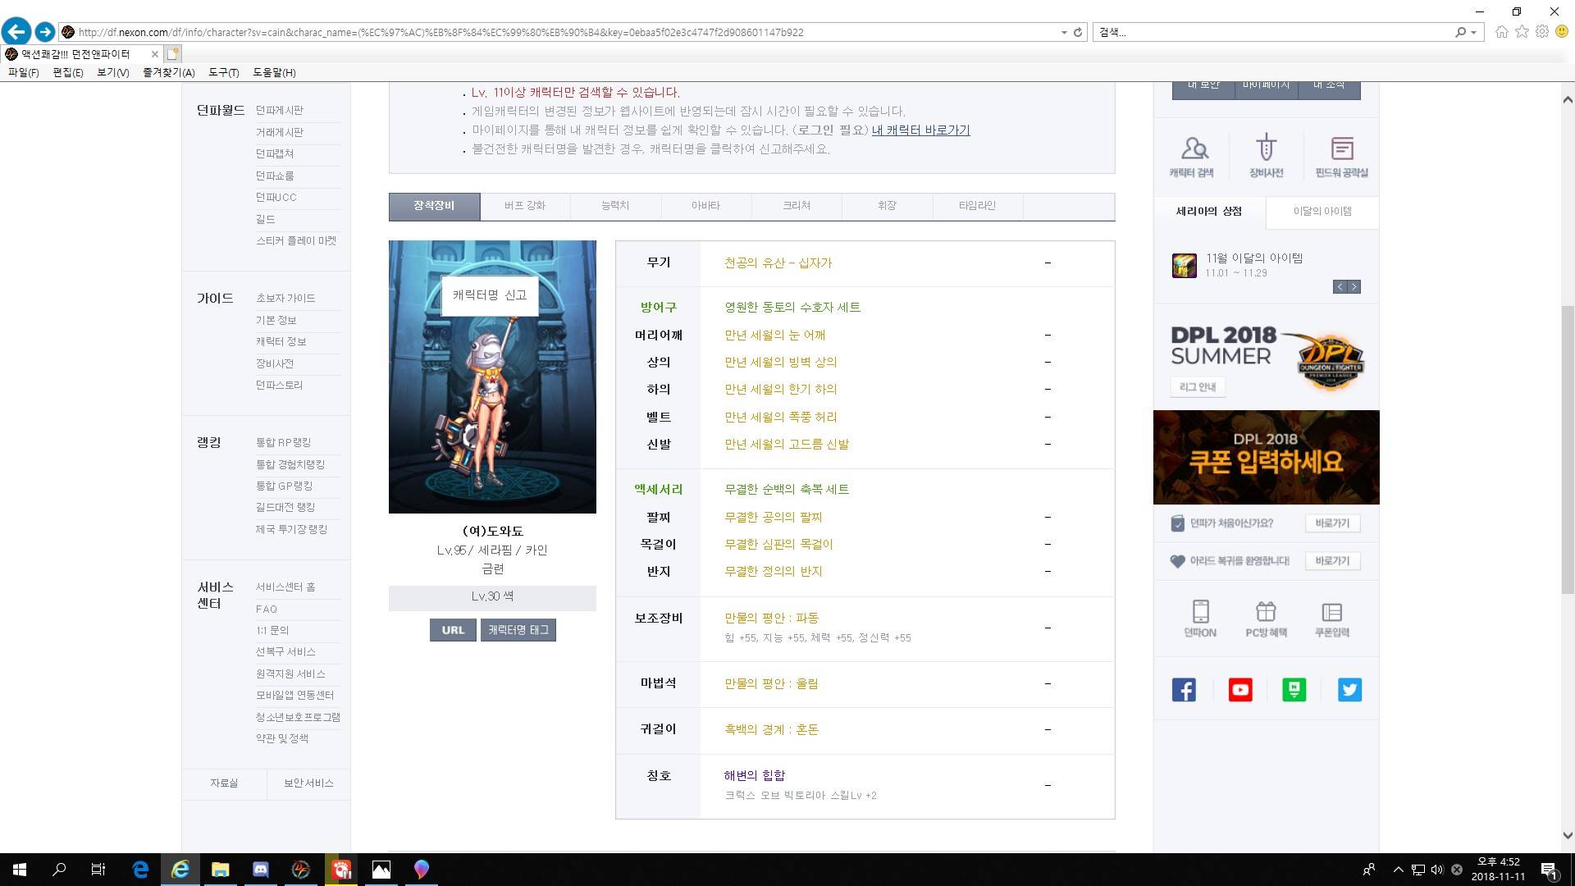The image size is (1575, 886).
Task: Click the search magnifier icon in the browser search box
Action: pyautogui.click(x=1460, y=32)
